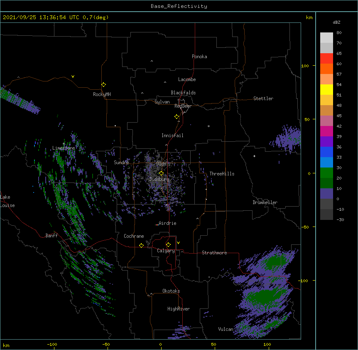Click the Ponoka town label
Image resolution: width=358 pixels, height=350 pixels.
point(199,57)
